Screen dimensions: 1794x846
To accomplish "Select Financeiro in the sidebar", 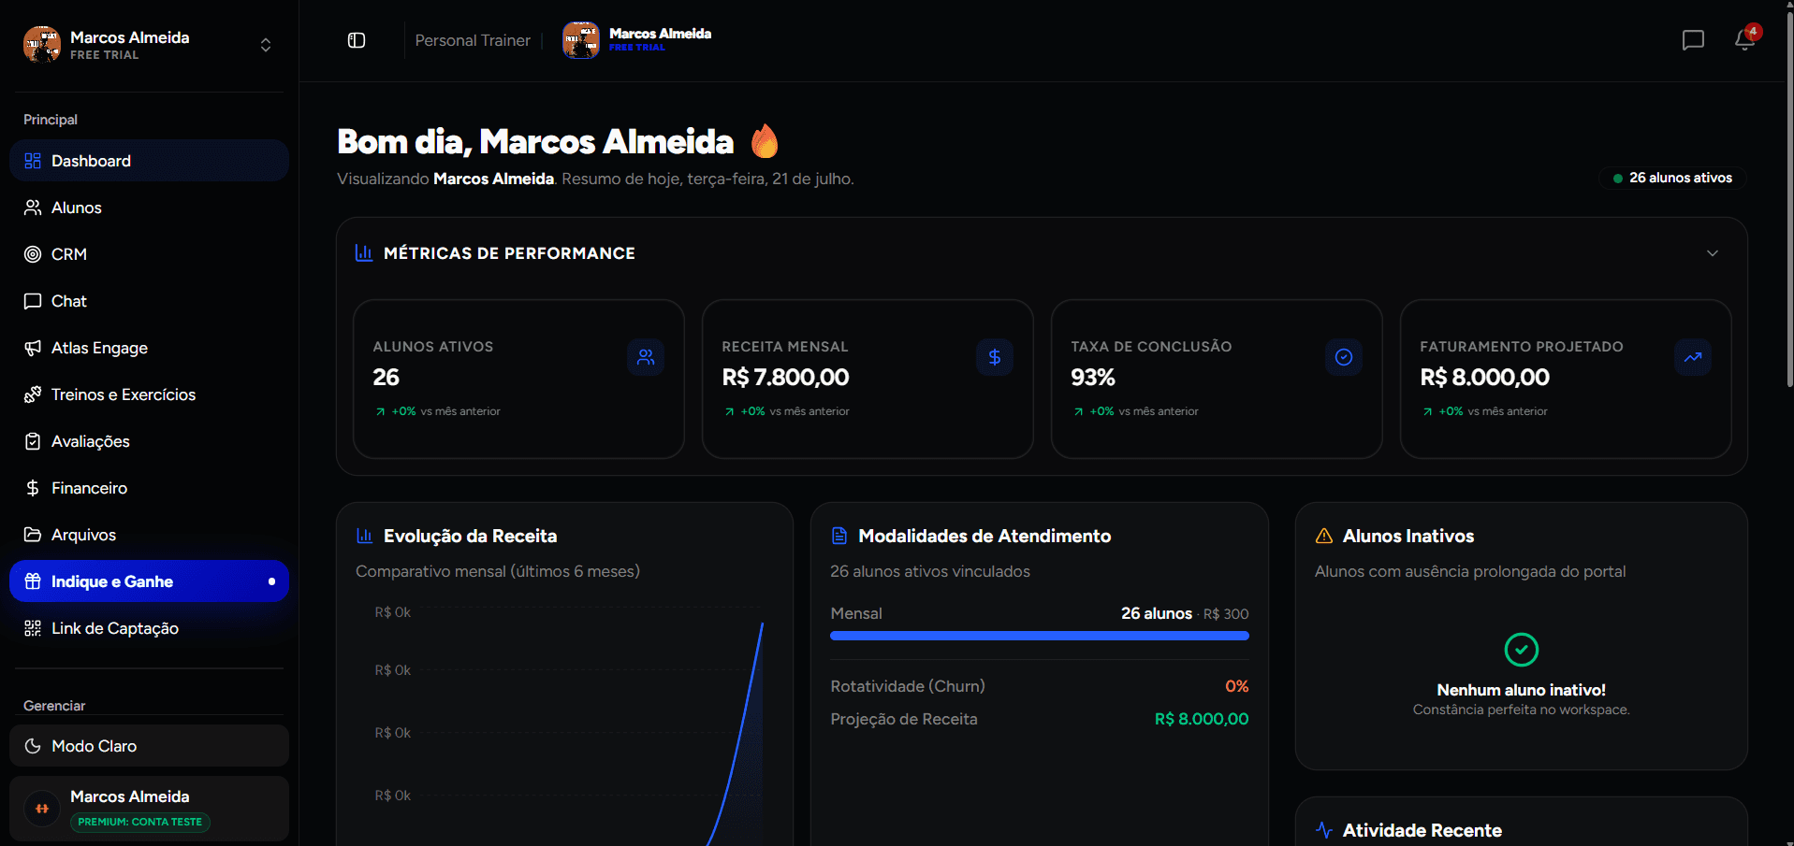I will pos(150,488).
